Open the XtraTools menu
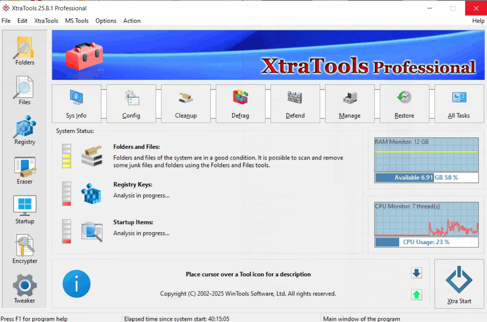 coord(46,21)
